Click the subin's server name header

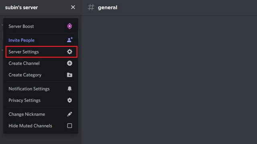pos(21,8)
